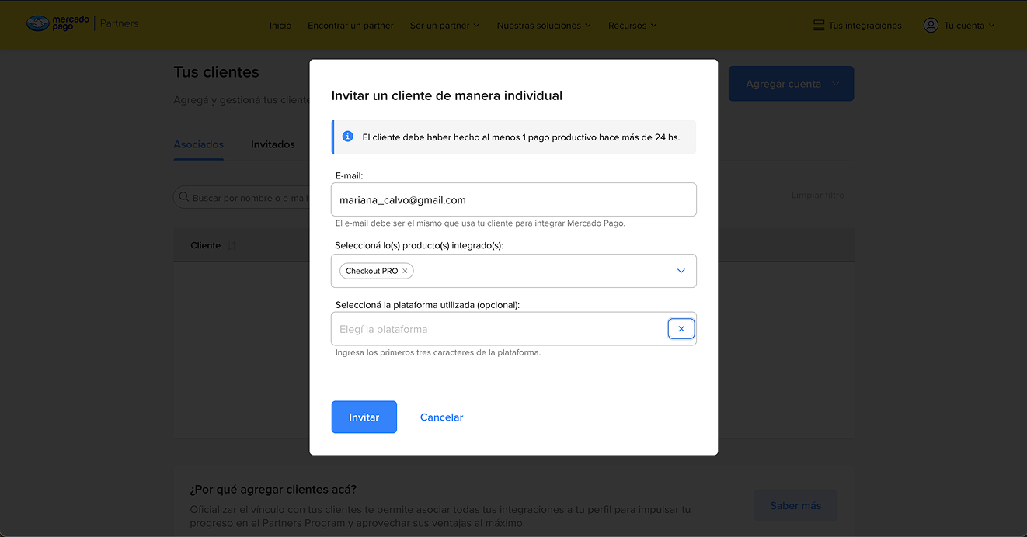Click the Invitar button
This screenshot has width=1027, height=537.
(364, 417)
